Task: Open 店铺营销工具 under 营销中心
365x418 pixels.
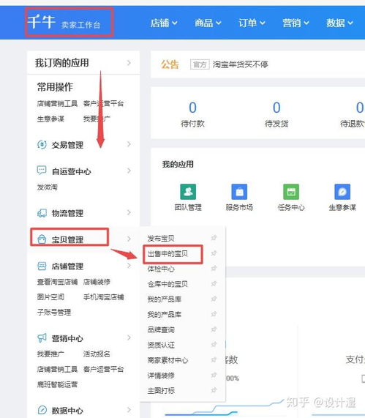Action: (x=57, y=369)
